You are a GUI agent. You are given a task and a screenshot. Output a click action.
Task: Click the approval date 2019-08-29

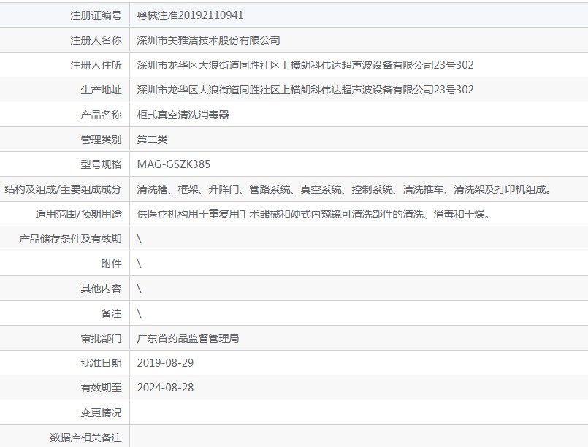tap(166, 363)
